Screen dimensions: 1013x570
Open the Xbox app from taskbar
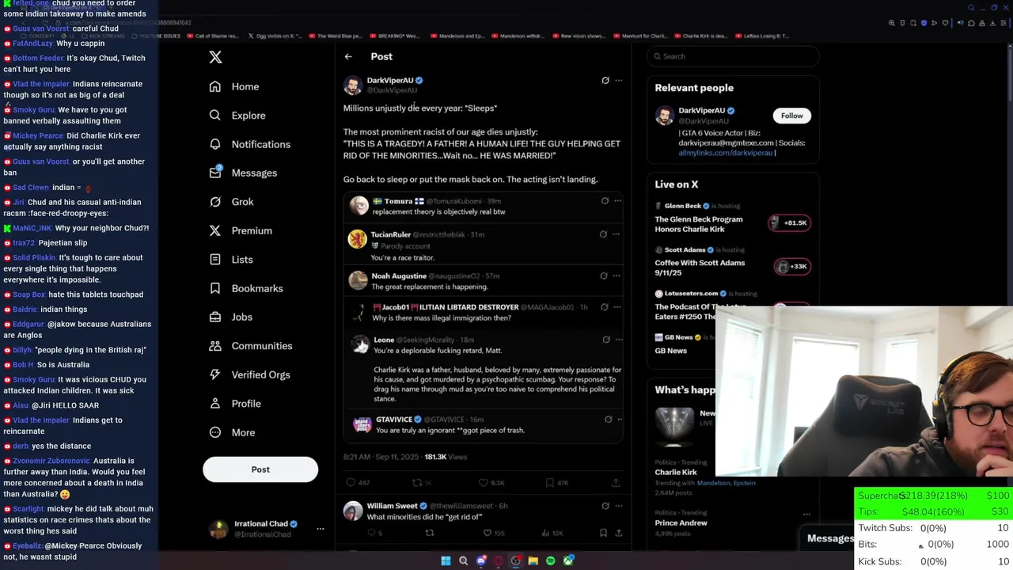(568, 560)
